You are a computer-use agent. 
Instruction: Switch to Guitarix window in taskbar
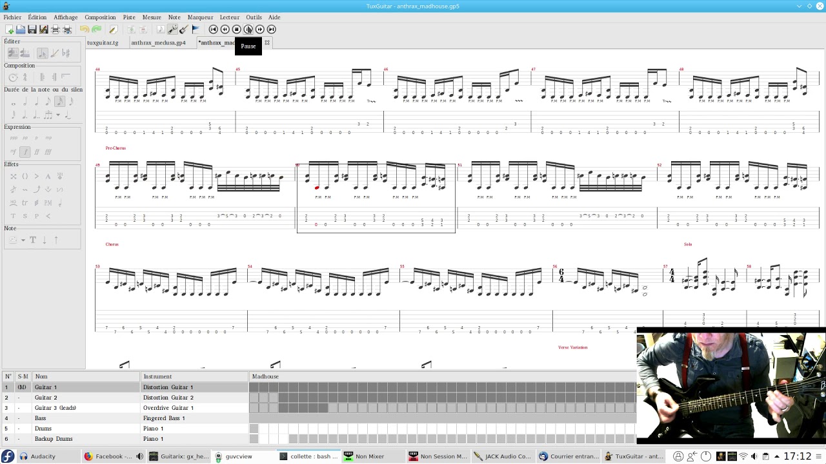coord(179,456)
